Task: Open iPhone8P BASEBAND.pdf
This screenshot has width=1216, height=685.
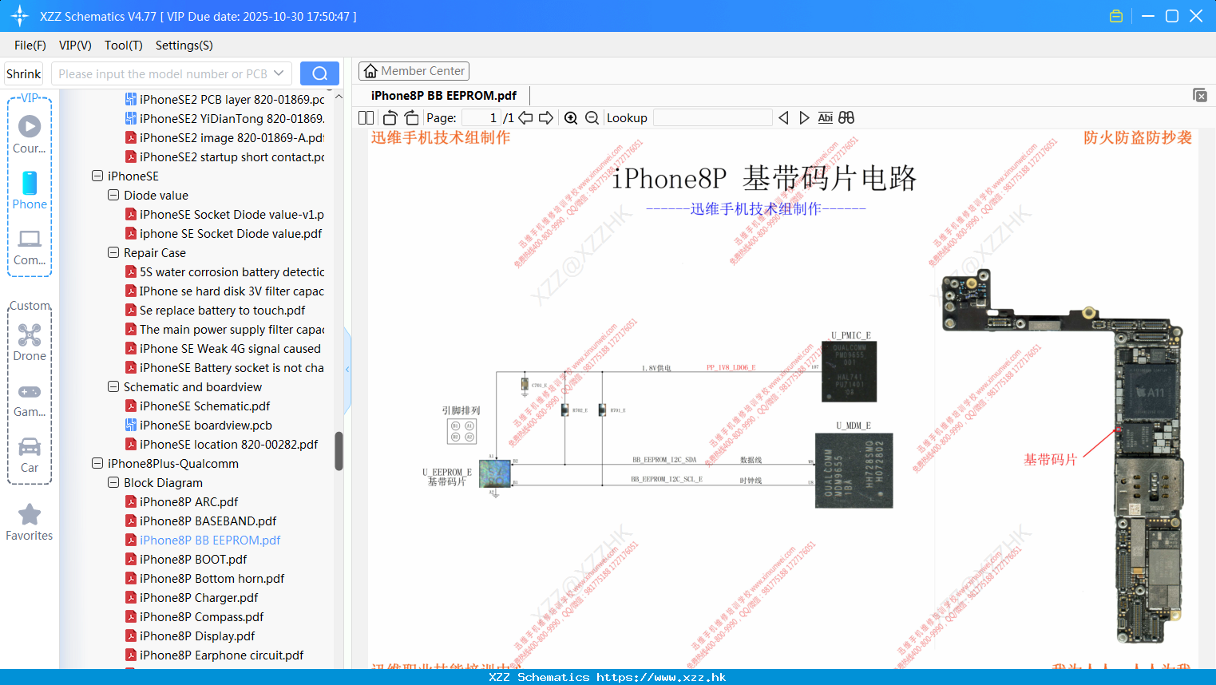Action: tap(200, 521)
